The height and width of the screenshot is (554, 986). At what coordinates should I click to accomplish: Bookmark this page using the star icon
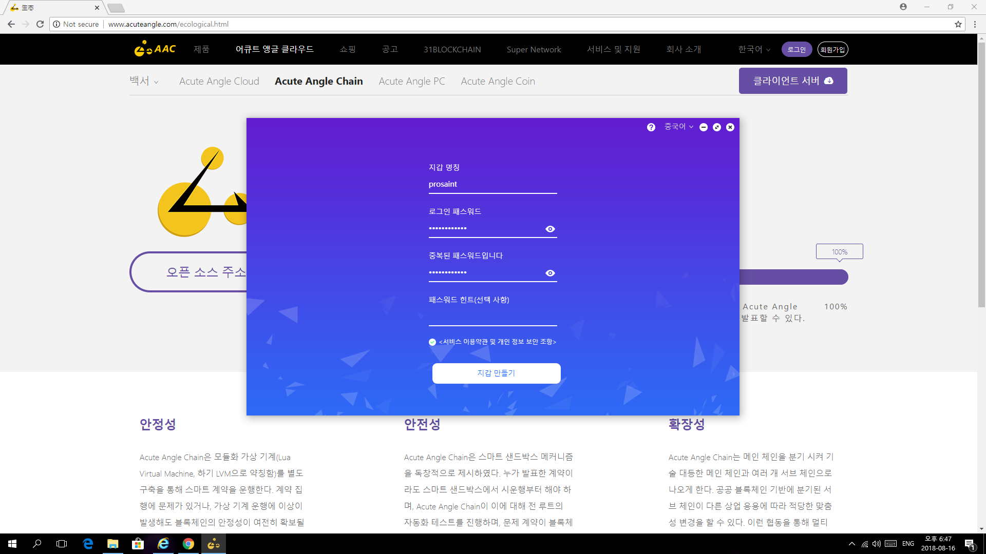(958, 24)
